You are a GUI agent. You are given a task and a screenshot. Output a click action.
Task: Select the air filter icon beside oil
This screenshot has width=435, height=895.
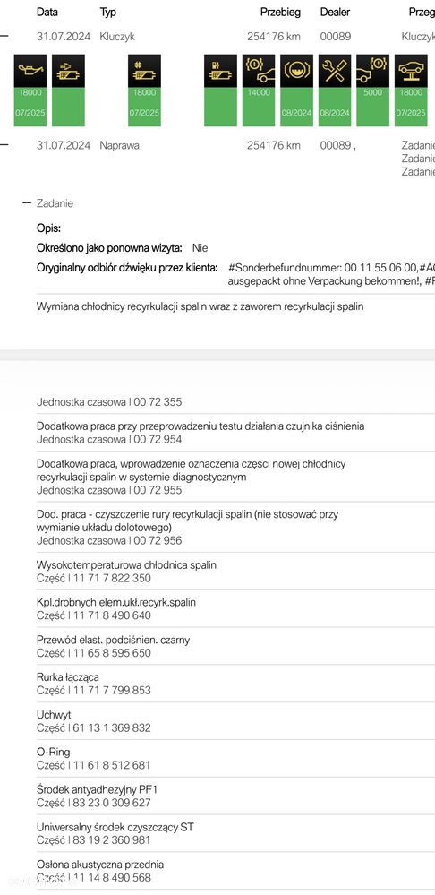click(68, 71)
